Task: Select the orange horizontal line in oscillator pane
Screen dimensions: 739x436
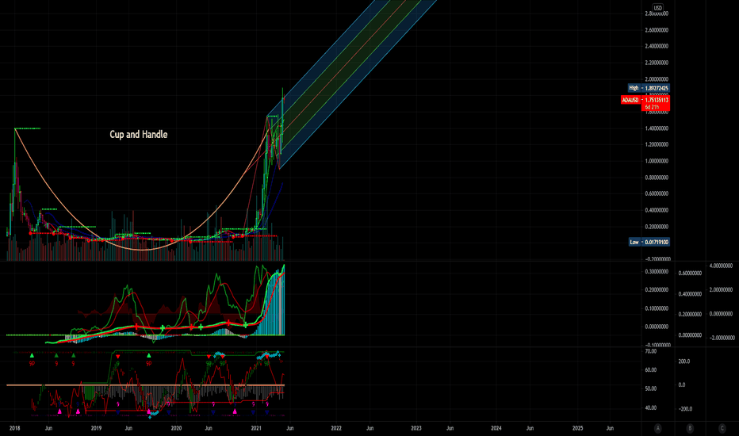Action: coord(145,385)
